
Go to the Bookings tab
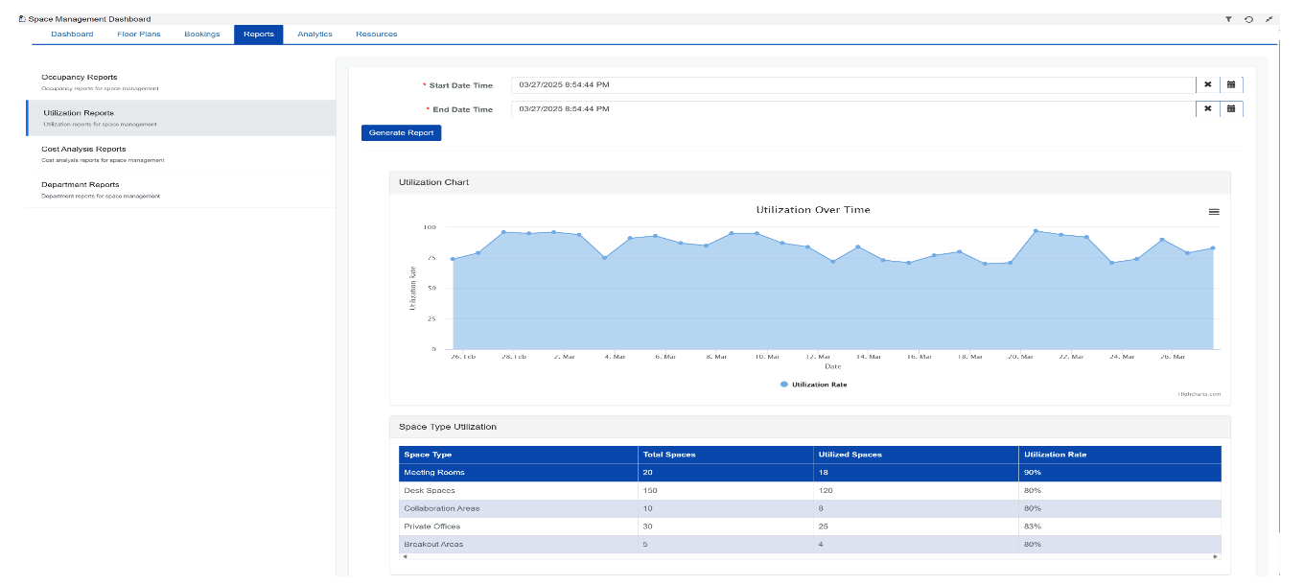pos(202,35)
